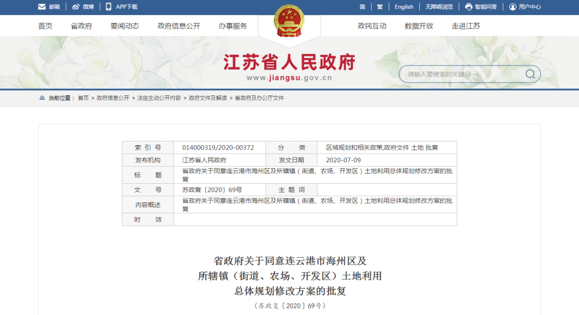Click the home icon in breadcrumb

pos(42,97)
